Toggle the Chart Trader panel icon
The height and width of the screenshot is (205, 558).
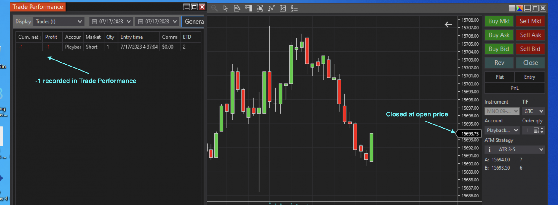248,8
